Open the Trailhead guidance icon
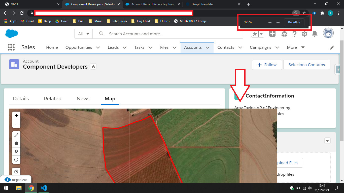 click(x=284, y=34)
